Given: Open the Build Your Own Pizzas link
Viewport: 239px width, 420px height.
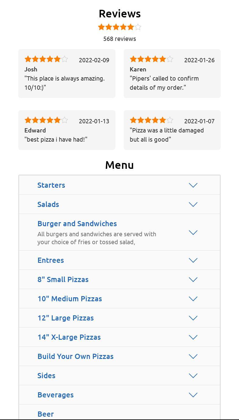Looking at the screenshot, I should click(x=76, y=357).
